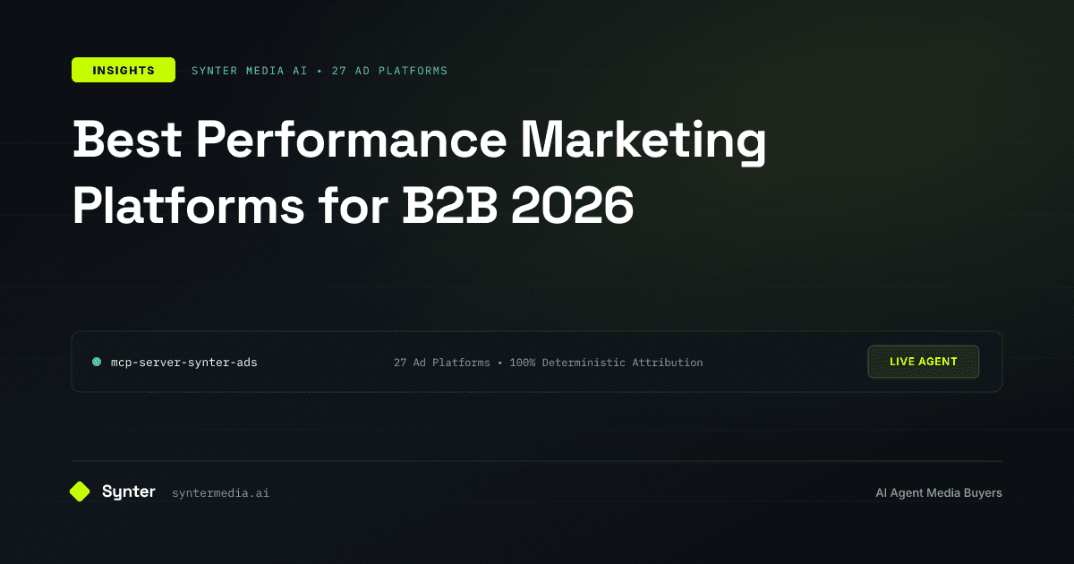
Task: Select the headline 'Best Performance Marketing Platforms for B2B 2026'
Action: click(x=419, y=174)
